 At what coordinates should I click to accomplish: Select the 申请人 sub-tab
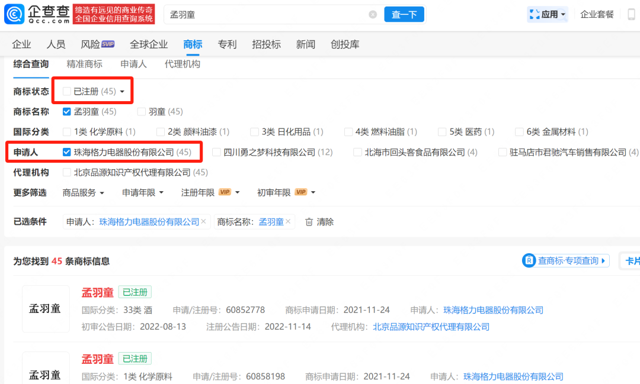tap(133, 64)
